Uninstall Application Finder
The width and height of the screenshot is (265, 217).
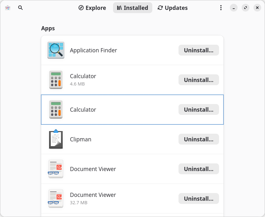(x=199, y=50)
